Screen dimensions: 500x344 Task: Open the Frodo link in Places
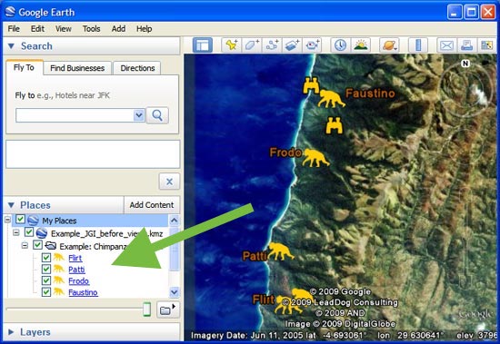click(79, 281)
